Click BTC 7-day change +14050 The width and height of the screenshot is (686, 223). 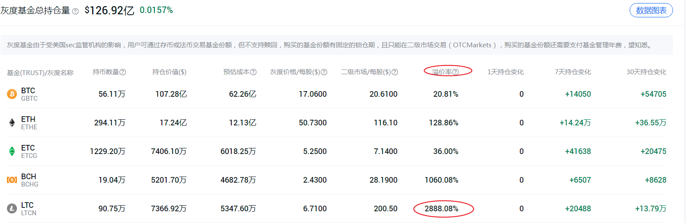pyautogui.click(x=578, y=94)
